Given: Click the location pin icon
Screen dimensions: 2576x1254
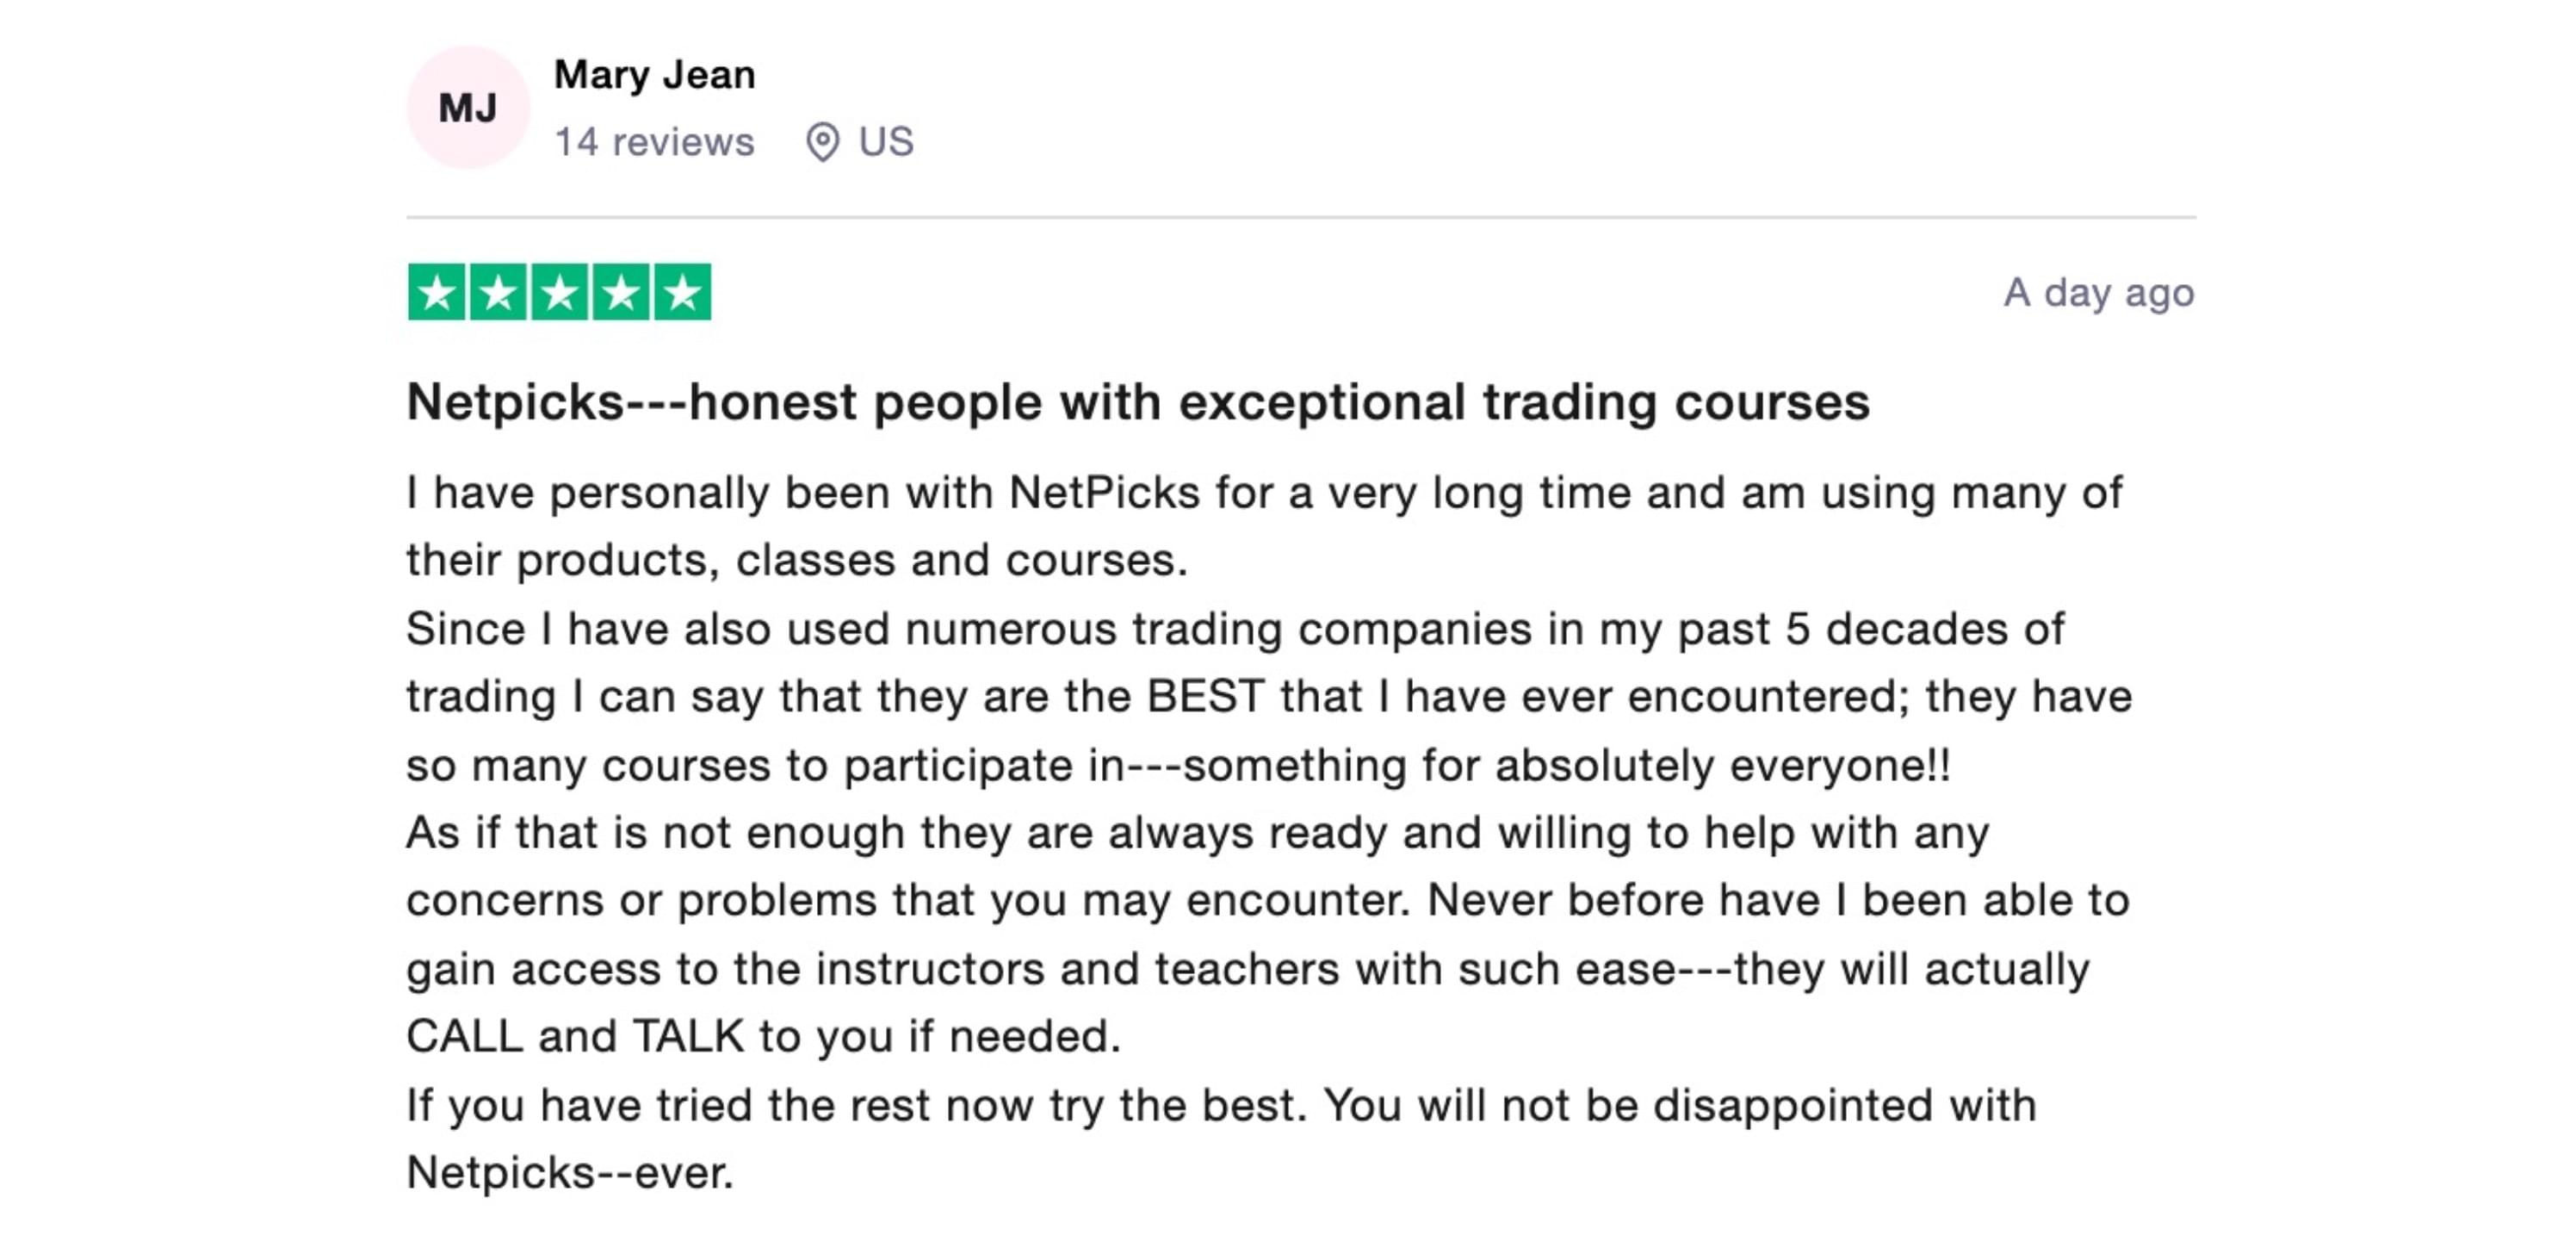Looking at the screenshot, I should [x=822, y=142].
